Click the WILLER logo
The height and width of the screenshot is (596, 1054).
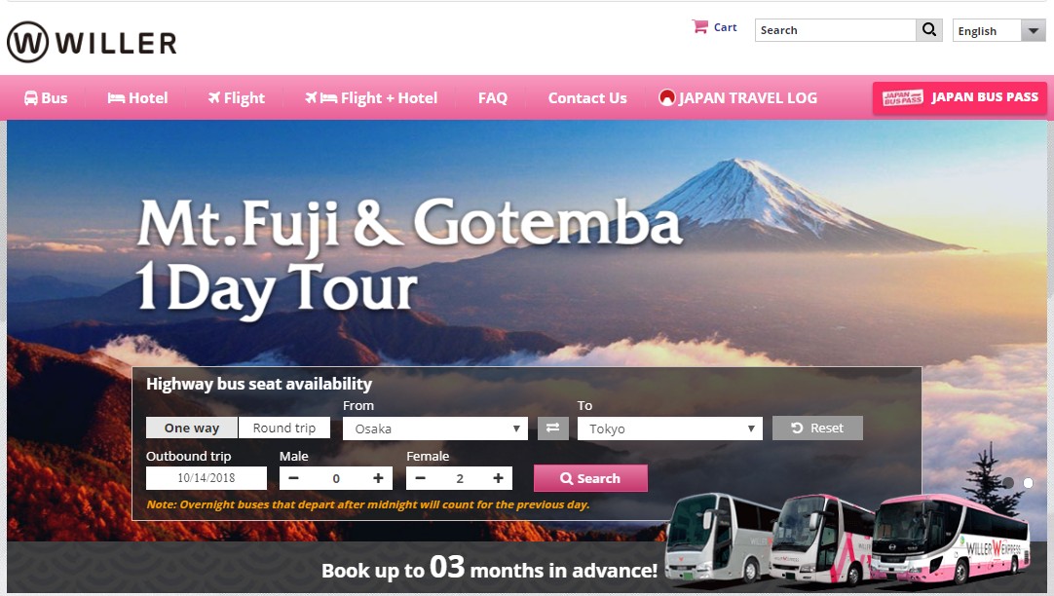click(x=93, y=42)
